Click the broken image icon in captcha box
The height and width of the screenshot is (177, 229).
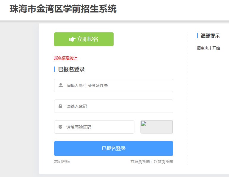(x=144, y=124)
